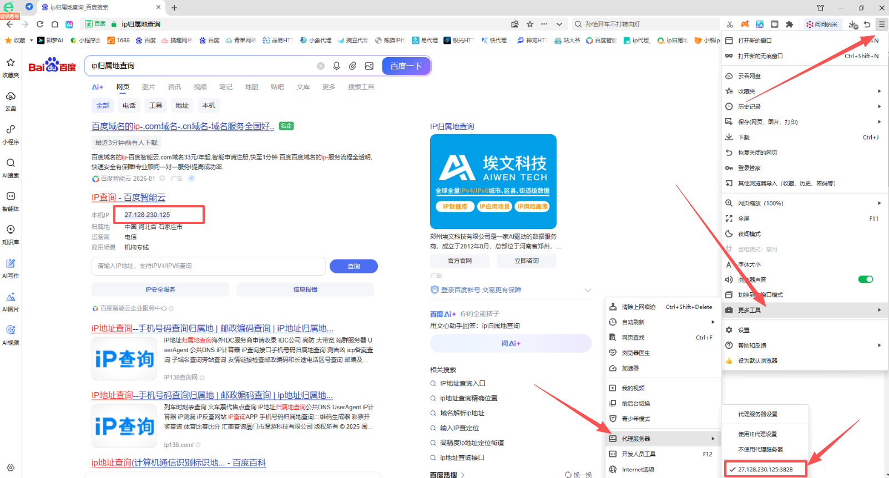Open the game controller icon in toolbar
The image size is (889, 478).
(745, 24)
